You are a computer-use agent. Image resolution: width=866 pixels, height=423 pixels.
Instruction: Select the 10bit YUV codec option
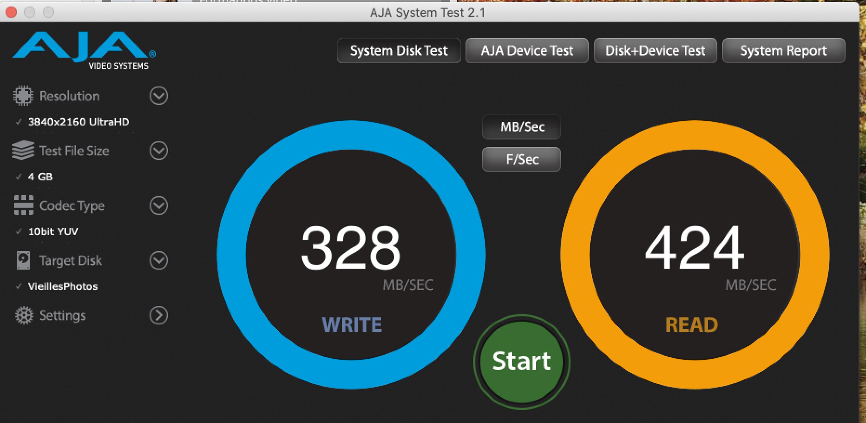53,231
